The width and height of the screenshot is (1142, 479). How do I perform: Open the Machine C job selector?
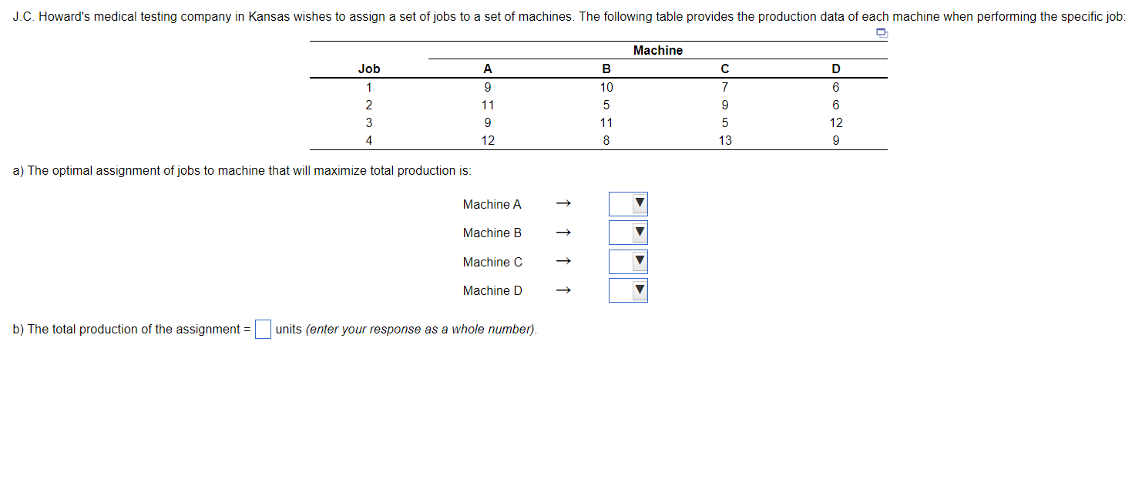point(627,261)
